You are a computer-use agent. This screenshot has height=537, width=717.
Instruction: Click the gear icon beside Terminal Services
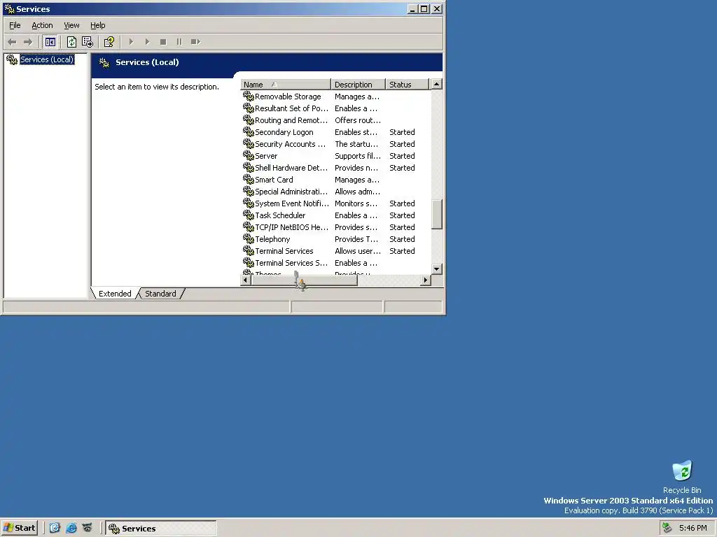coord(249,250)
